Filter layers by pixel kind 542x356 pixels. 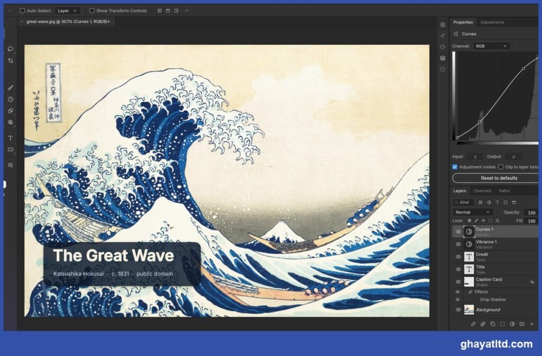coord(481,202)
